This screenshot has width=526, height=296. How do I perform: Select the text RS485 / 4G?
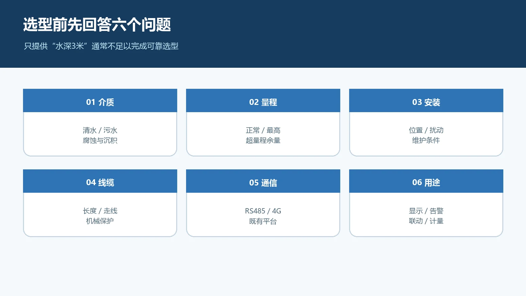263,211
